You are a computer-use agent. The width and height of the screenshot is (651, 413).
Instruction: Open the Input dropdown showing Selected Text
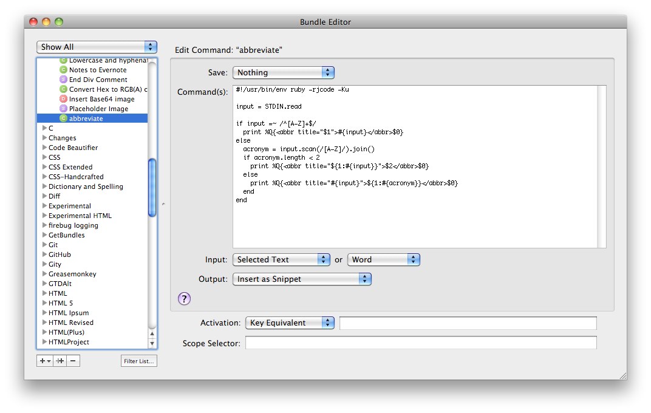pos(281,259)
